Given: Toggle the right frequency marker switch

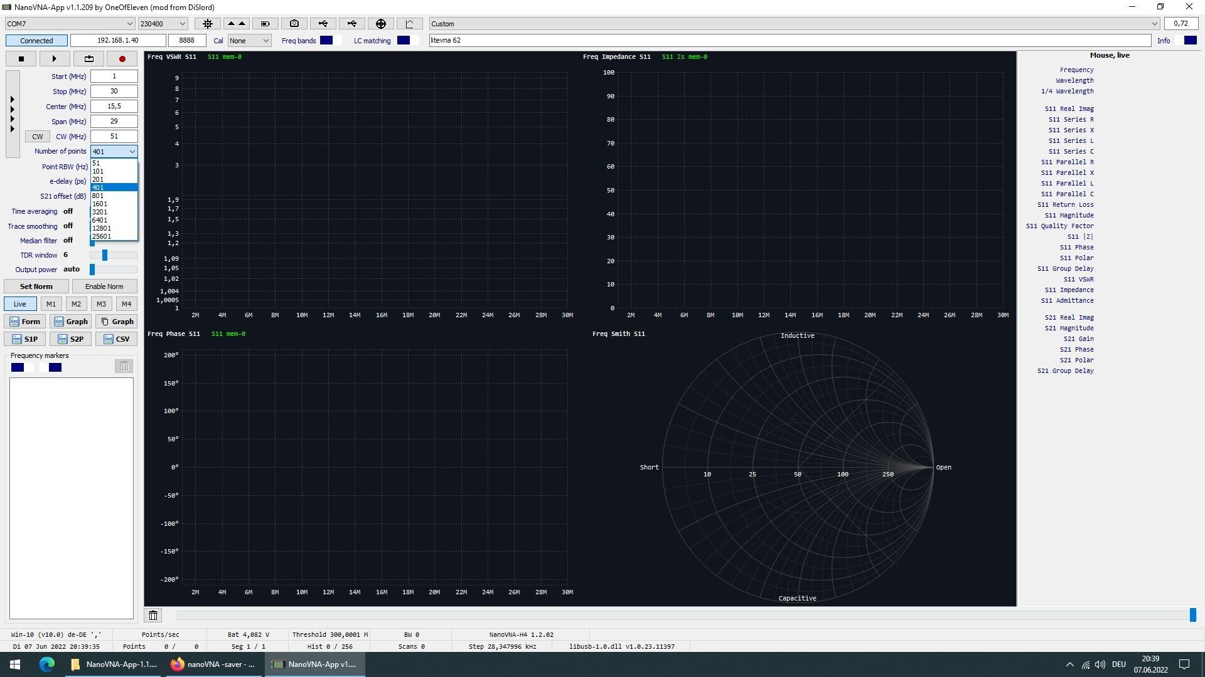Looking at the screenshot, I should (51, 368).
